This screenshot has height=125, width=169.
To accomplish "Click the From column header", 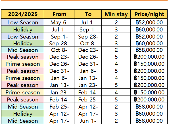I will click(59, 14).
